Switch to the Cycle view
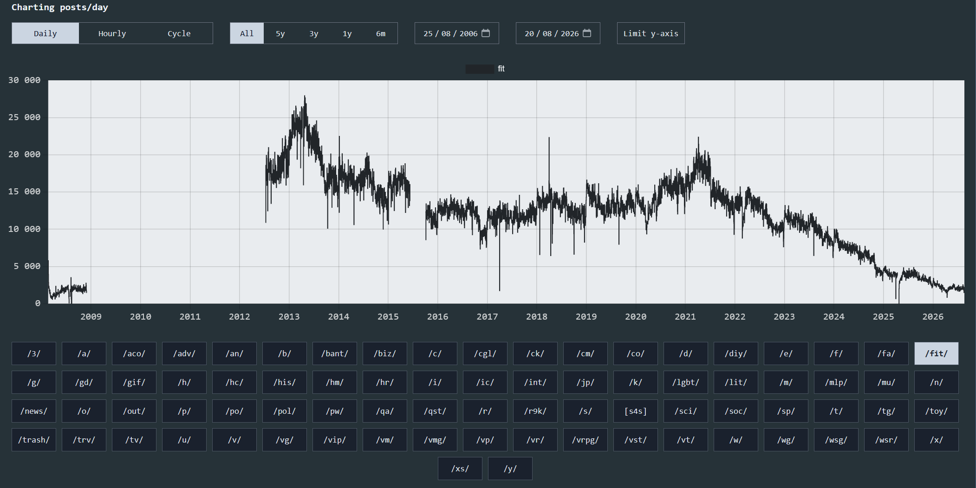This screenshot has width=976, height=488. click(x=179, y=33)
